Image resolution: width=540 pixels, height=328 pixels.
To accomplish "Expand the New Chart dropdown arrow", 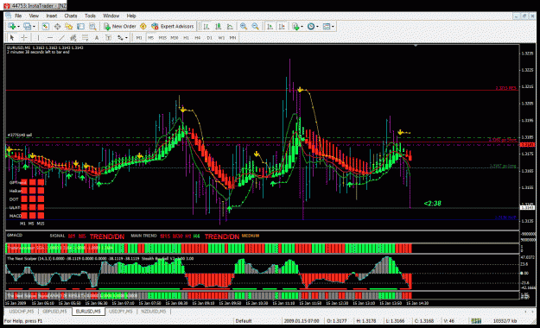I will [x=18, y=27].
